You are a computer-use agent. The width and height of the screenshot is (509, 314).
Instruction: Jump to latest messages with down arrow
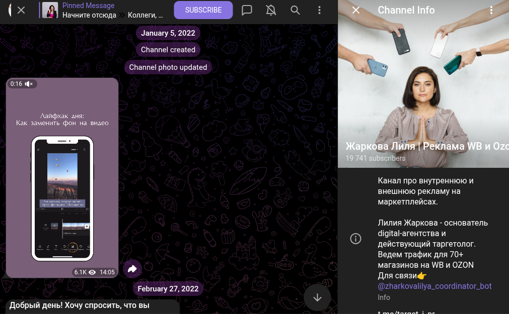click(x=317, y=297)
